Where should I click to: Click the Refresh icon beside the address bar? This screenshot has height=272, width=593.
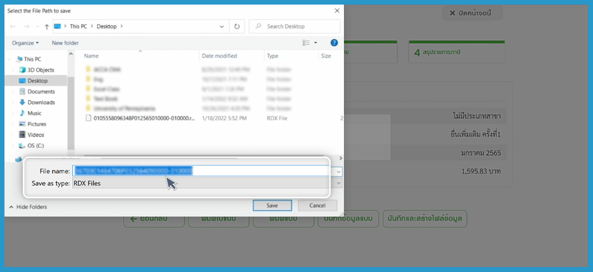237,27
